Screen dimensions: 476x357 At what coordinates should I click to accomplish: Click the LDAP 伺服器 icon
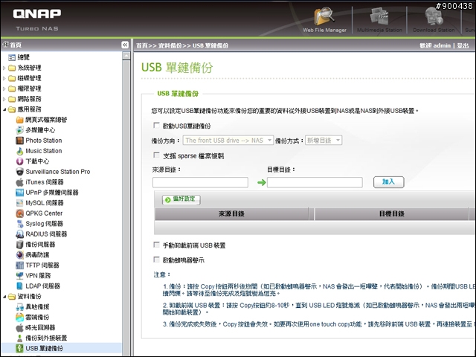pos(20,286)
